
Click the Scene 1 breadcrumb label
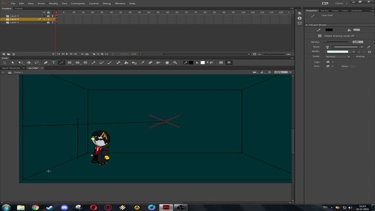18,72
